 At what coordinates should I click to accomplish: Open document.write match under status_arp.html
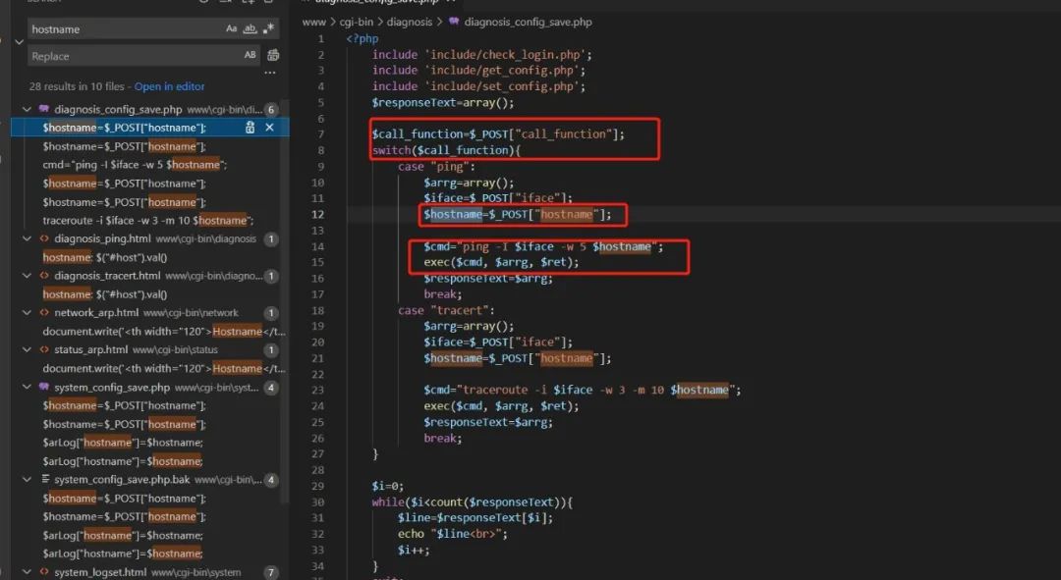point(164,368)
